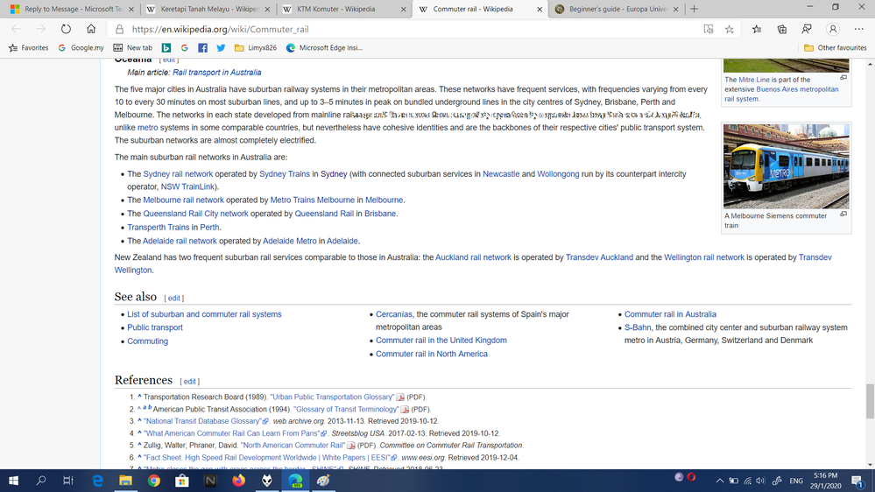The height and width of the screenshot is (492, 875).
Task: Open the New tab bookmark
Action: (133, 48)
